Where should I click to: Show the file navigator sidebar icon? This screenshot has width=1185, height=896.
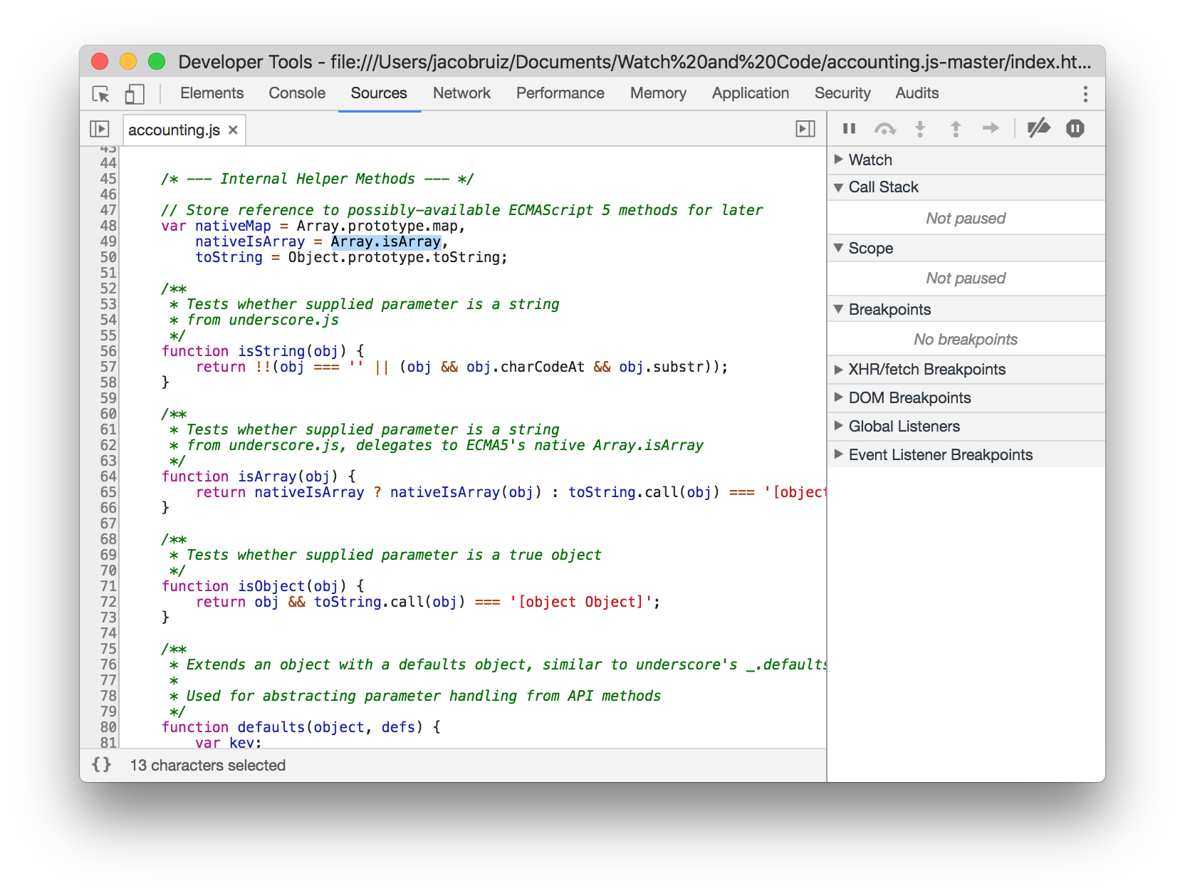99,129
